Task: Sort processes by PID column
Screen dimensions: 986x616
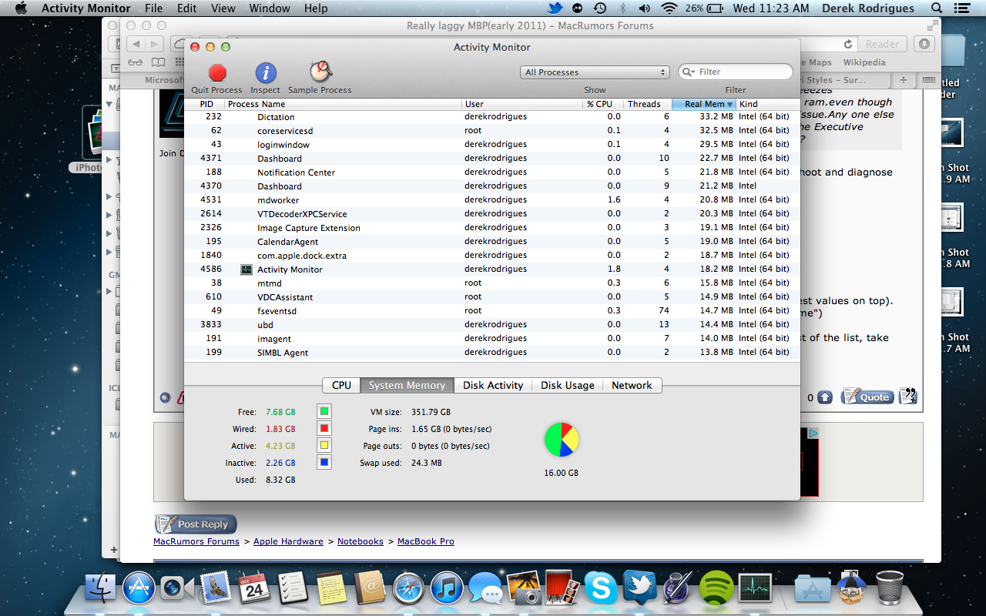Action: point(204,104)
